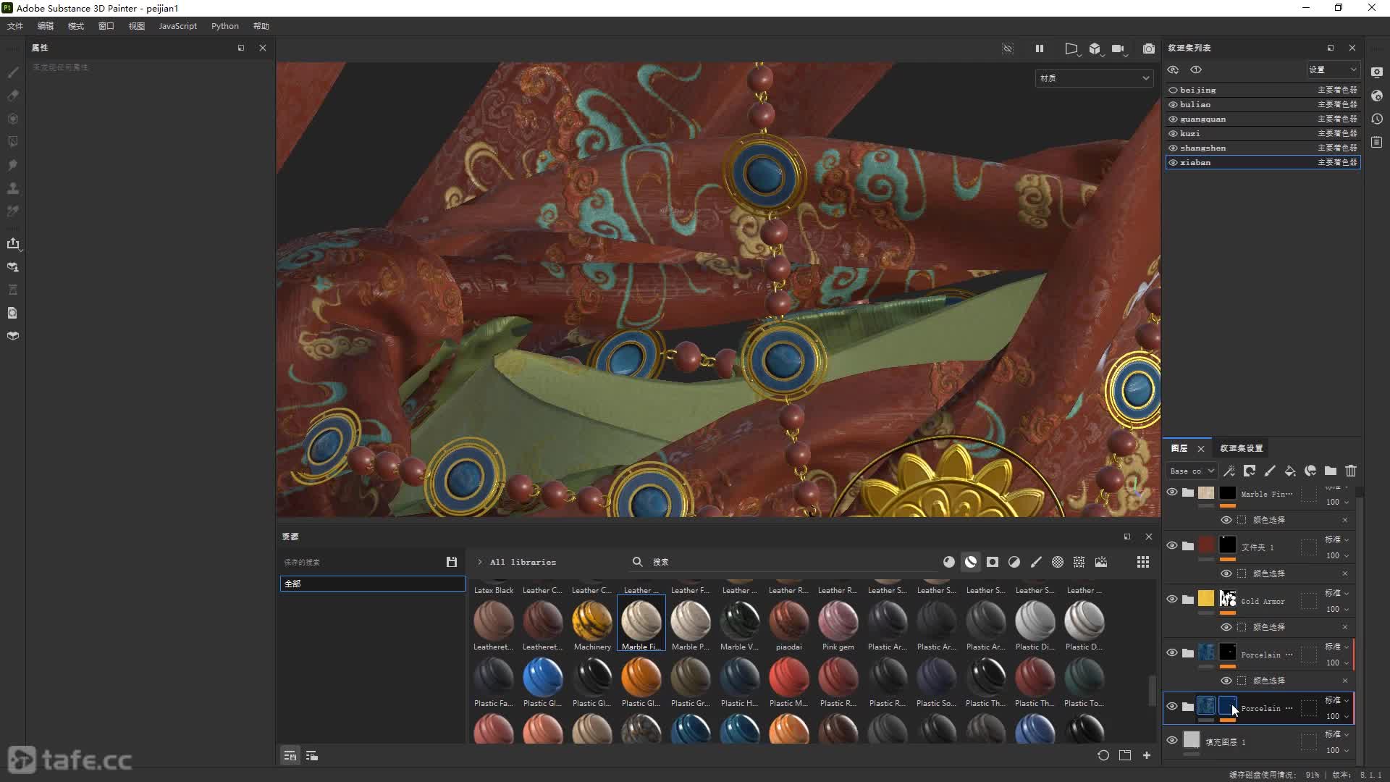Filter assets by Brushes icon

tap(1036, 563)
